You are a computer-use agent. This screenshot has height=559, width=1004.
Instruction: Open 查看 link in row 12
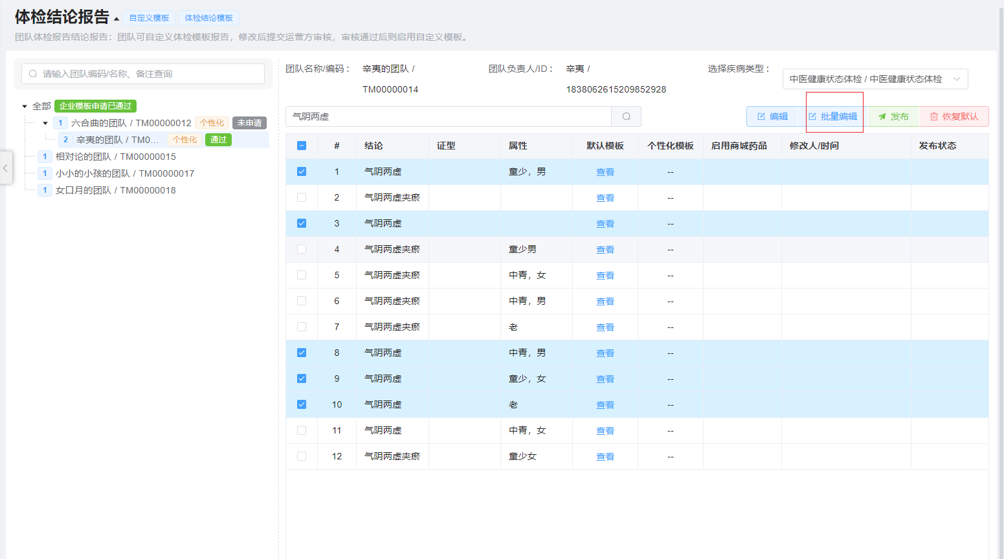click(x=605, y=457)
